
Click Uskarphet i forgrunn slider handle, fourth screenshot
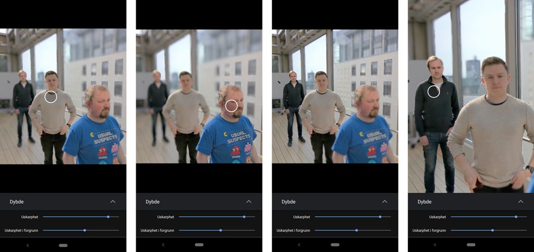click(x=492, y=230)
